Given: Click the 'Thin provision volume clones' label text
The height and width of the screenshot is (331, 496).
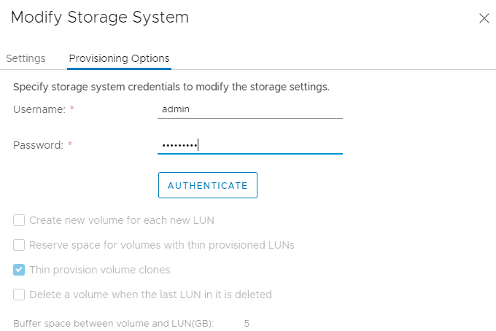Looking at the screenshot, I should (99, 270).
